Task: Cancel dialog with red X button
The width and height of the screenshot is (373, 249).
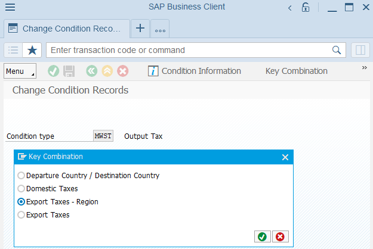Action: [x=280, y=236]
